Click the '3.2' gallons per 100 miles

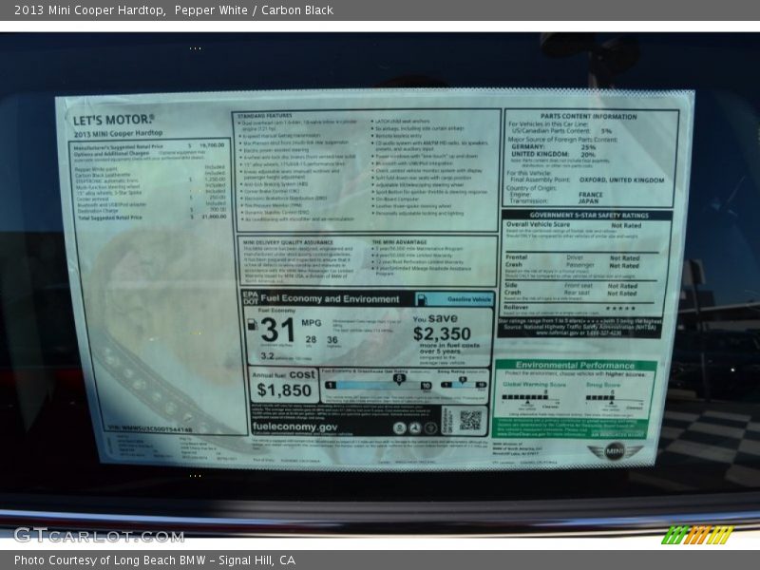pyautogui.click(x=267, y=355)
